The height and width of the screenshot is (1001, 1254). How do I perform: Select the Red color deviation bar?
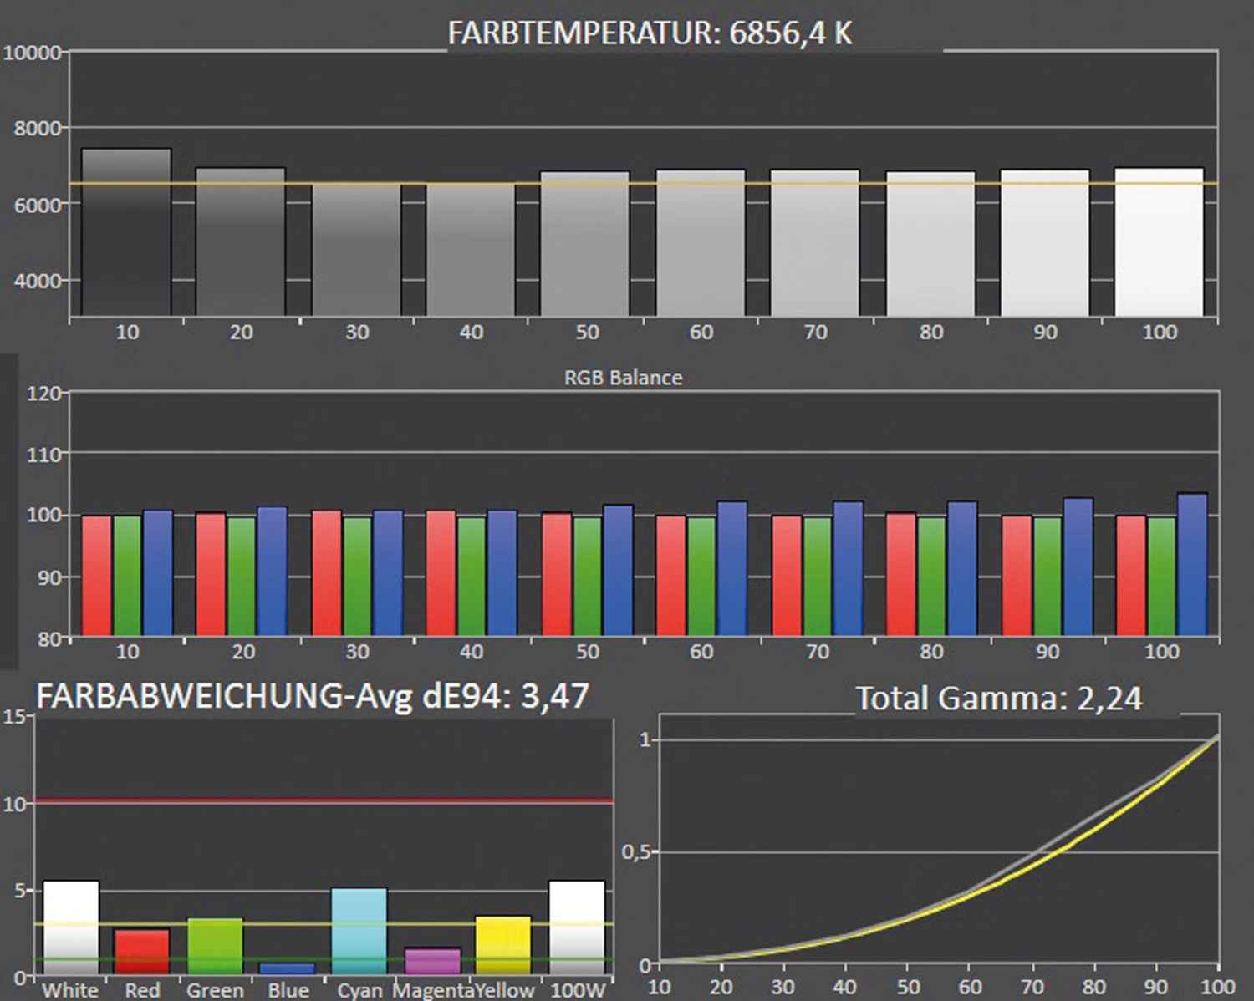point(142,952)
